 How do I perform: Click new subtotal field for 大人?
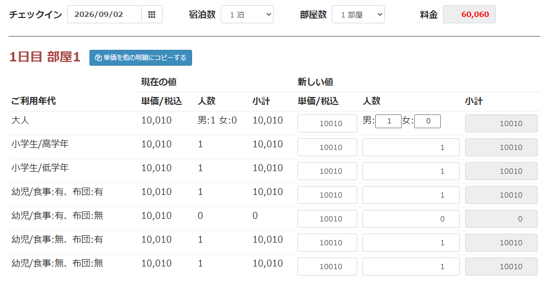point(501,123)
